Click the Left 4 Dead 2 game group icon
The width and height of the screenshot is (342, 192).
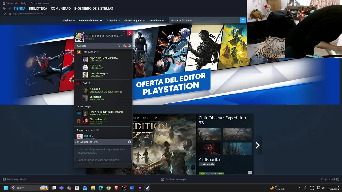[x=79, y=52]
